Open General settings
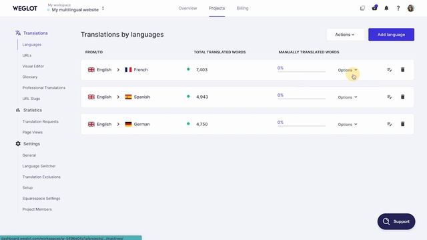The height and width of the screenshot is (240, 427). click(29, 155)
